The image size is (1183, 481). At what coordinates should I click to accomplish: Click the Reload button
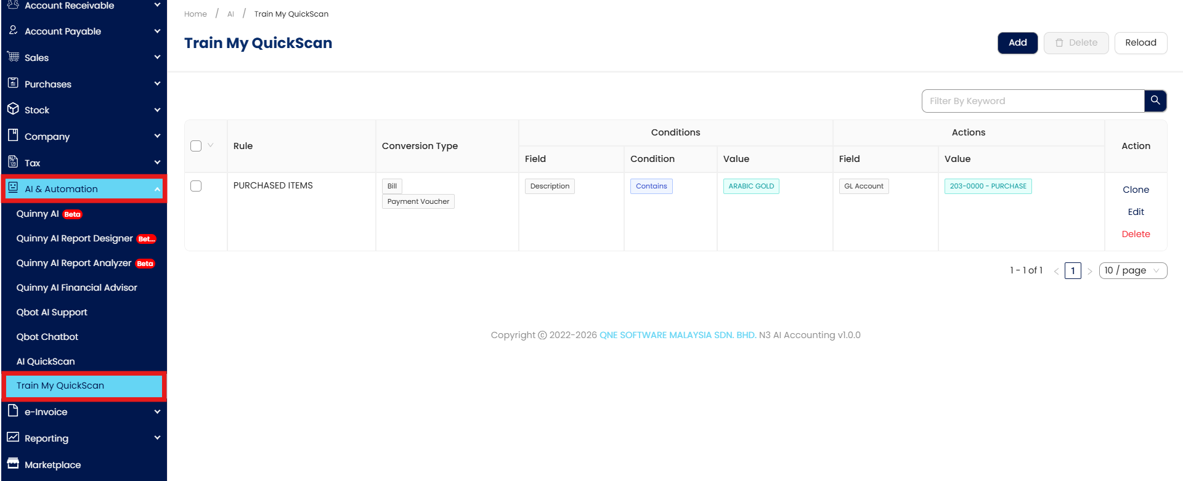click(1140, 42)
